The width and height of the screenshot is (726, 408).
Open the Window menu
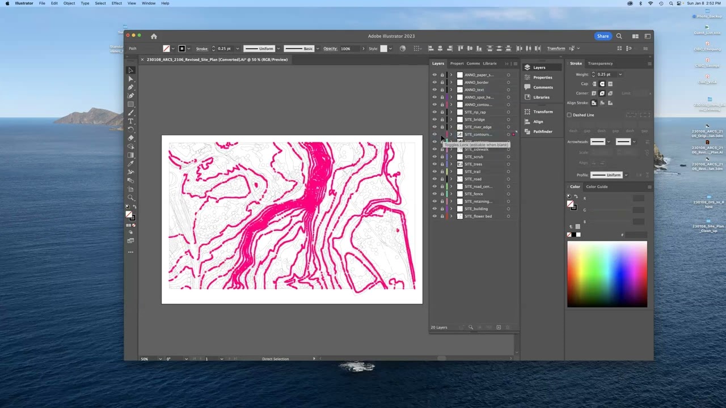coord(149,3)
